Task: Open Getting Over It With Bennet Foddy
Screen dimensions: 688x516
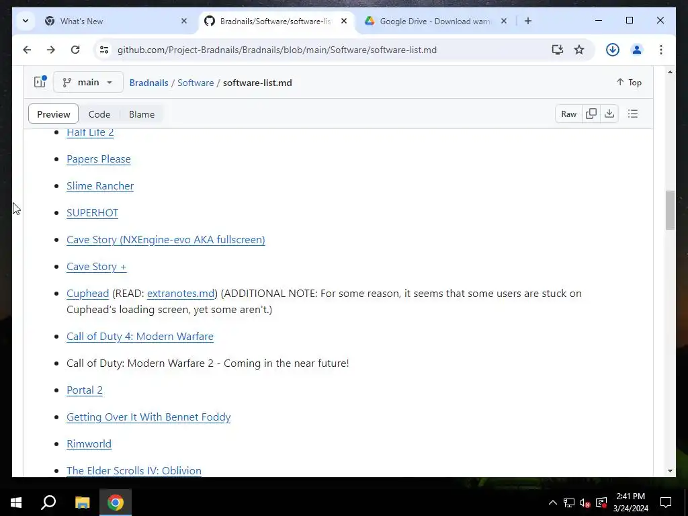Action: pos(148,417)
